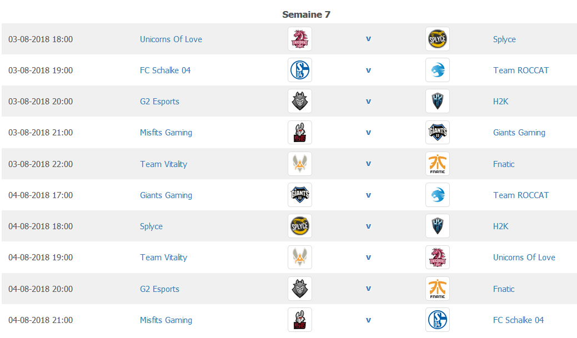This screenshot has width=577, height=338.
Task: Click Misfits Gaming link in 04-08 21:00 row
Action: click(166, 320)
